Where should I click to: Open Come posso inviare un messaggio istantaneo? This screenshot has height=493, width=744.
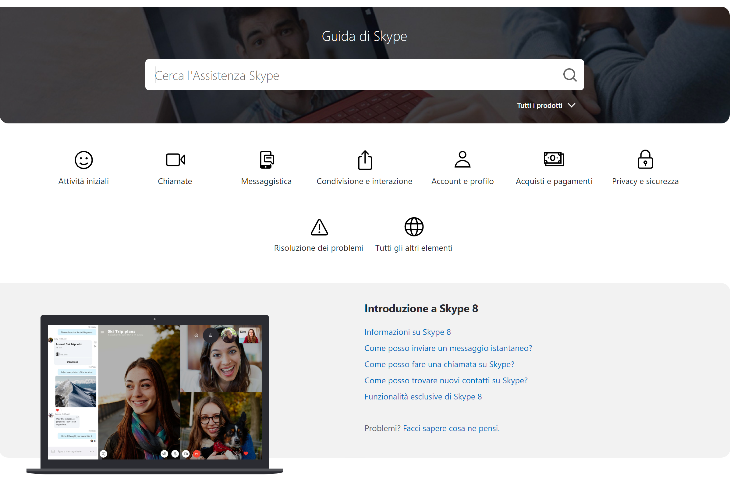448,348
